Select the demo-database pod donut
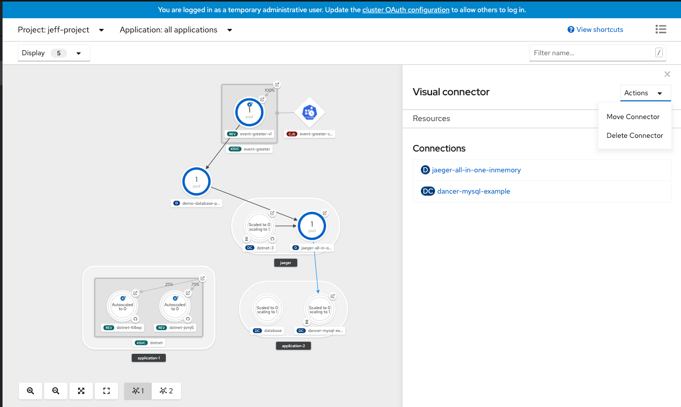The image size is (681, 407). [x=196, y=181]
